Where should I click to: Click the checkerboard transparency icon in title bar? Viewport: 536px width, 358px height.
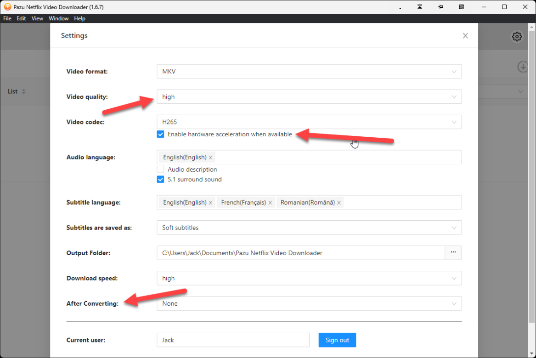click(x=461, y=7)
